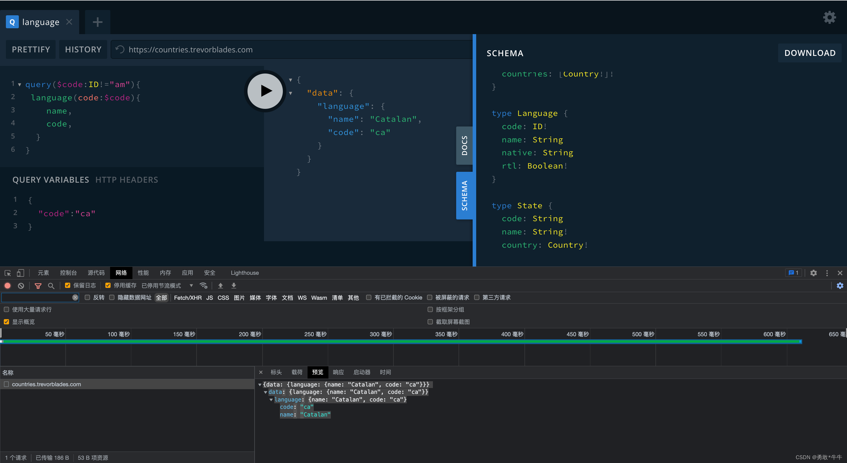Collapse the root response object
Image resolution: width=847 pixels, height=463 pixels.
pos(290,80)
